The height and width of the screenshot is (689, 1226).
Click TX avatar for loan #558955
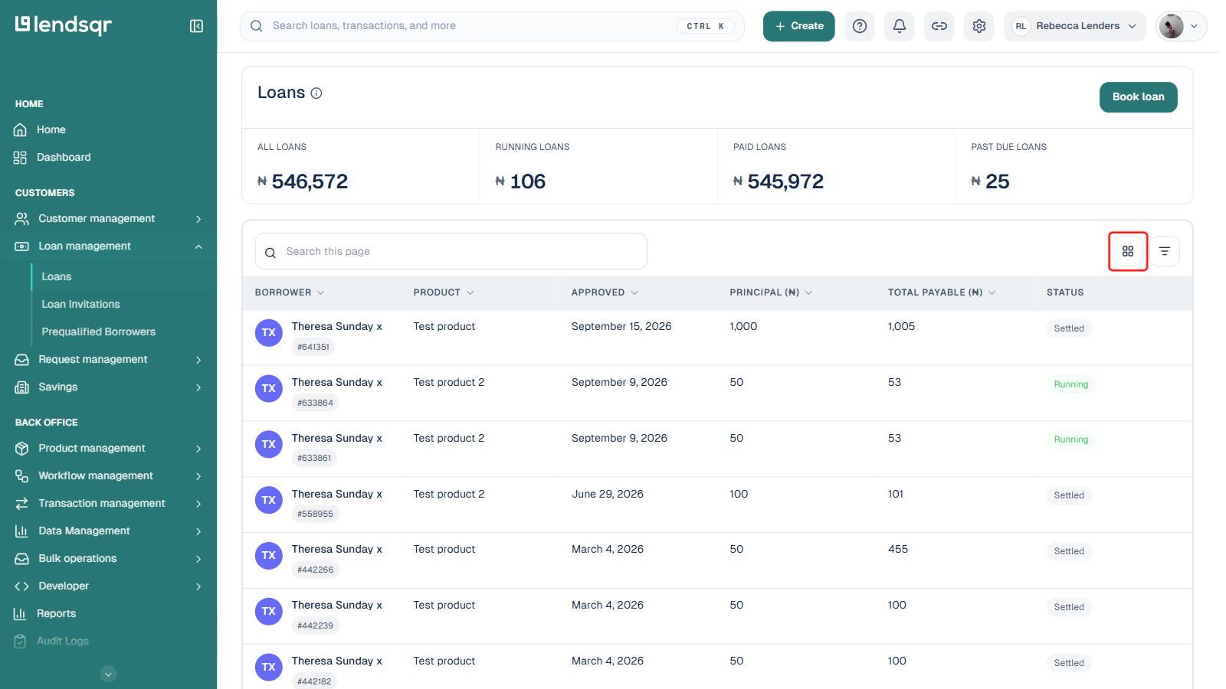[269, 500]
